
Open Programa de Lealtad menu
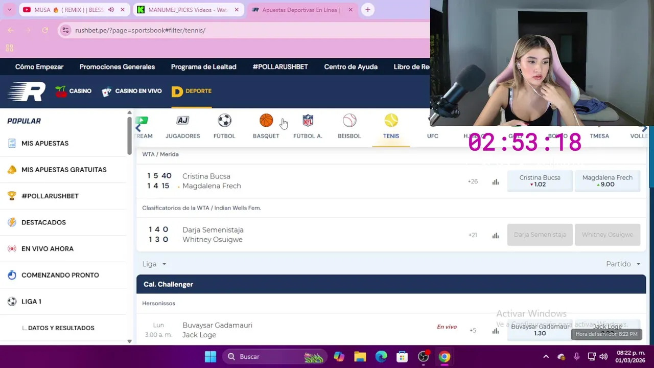pyautogui.click(x=203, y=67)
